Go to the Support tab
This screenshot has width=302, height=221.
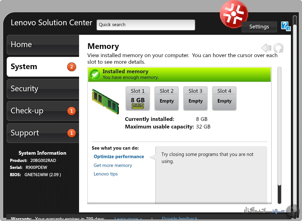[x=43, y=133]
